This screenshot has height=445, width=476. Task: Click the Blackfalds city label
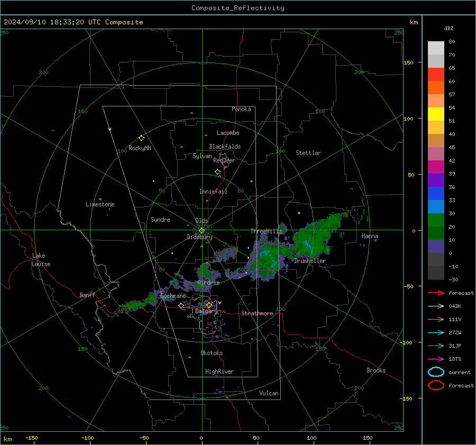point(225,147)
